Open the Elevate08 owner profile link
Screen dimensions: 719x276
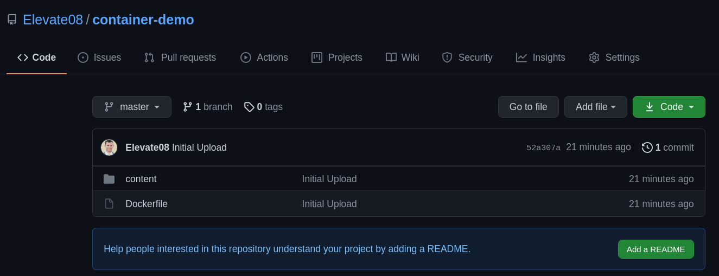point(53,20)
